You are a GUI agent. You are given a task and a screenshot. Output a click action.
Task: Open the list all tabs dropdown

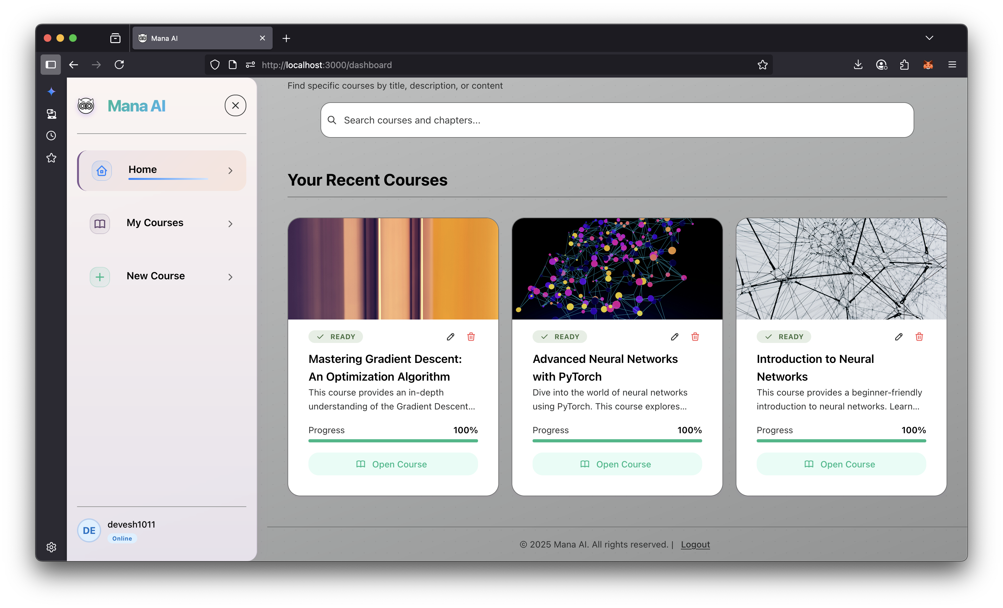[929, 38]
